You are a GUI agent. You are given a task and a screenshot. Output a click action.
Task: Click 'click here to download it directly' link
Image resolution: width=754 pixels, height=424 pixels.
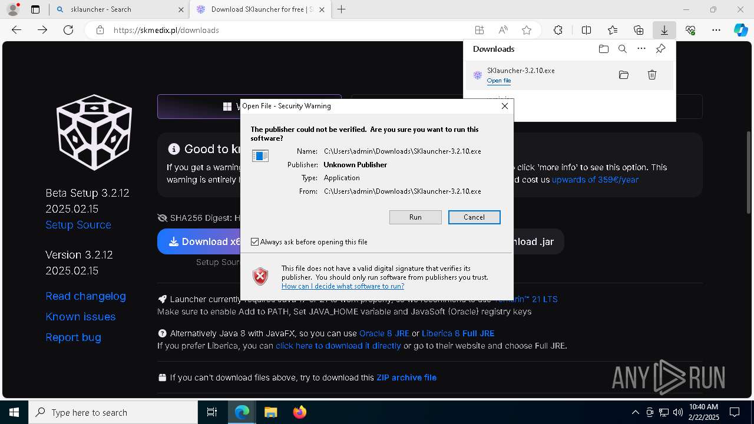(x=338, y=346)
